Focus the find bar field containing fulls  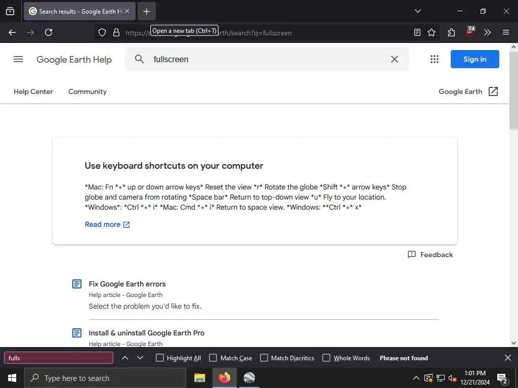point(59,358)
